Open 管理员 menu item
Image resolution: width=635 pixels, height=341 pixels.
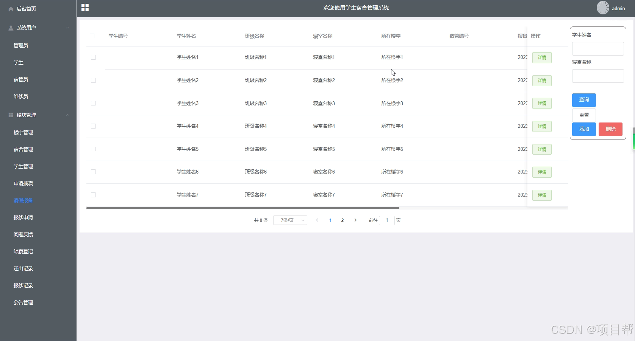(x=21, y=45)
